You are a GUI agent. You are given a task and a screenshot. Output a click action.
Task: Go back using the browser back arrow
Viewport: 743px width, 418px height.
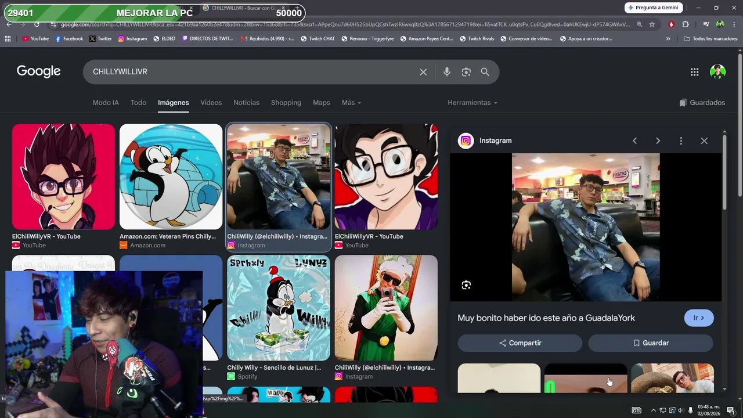[x=9, y=24]
